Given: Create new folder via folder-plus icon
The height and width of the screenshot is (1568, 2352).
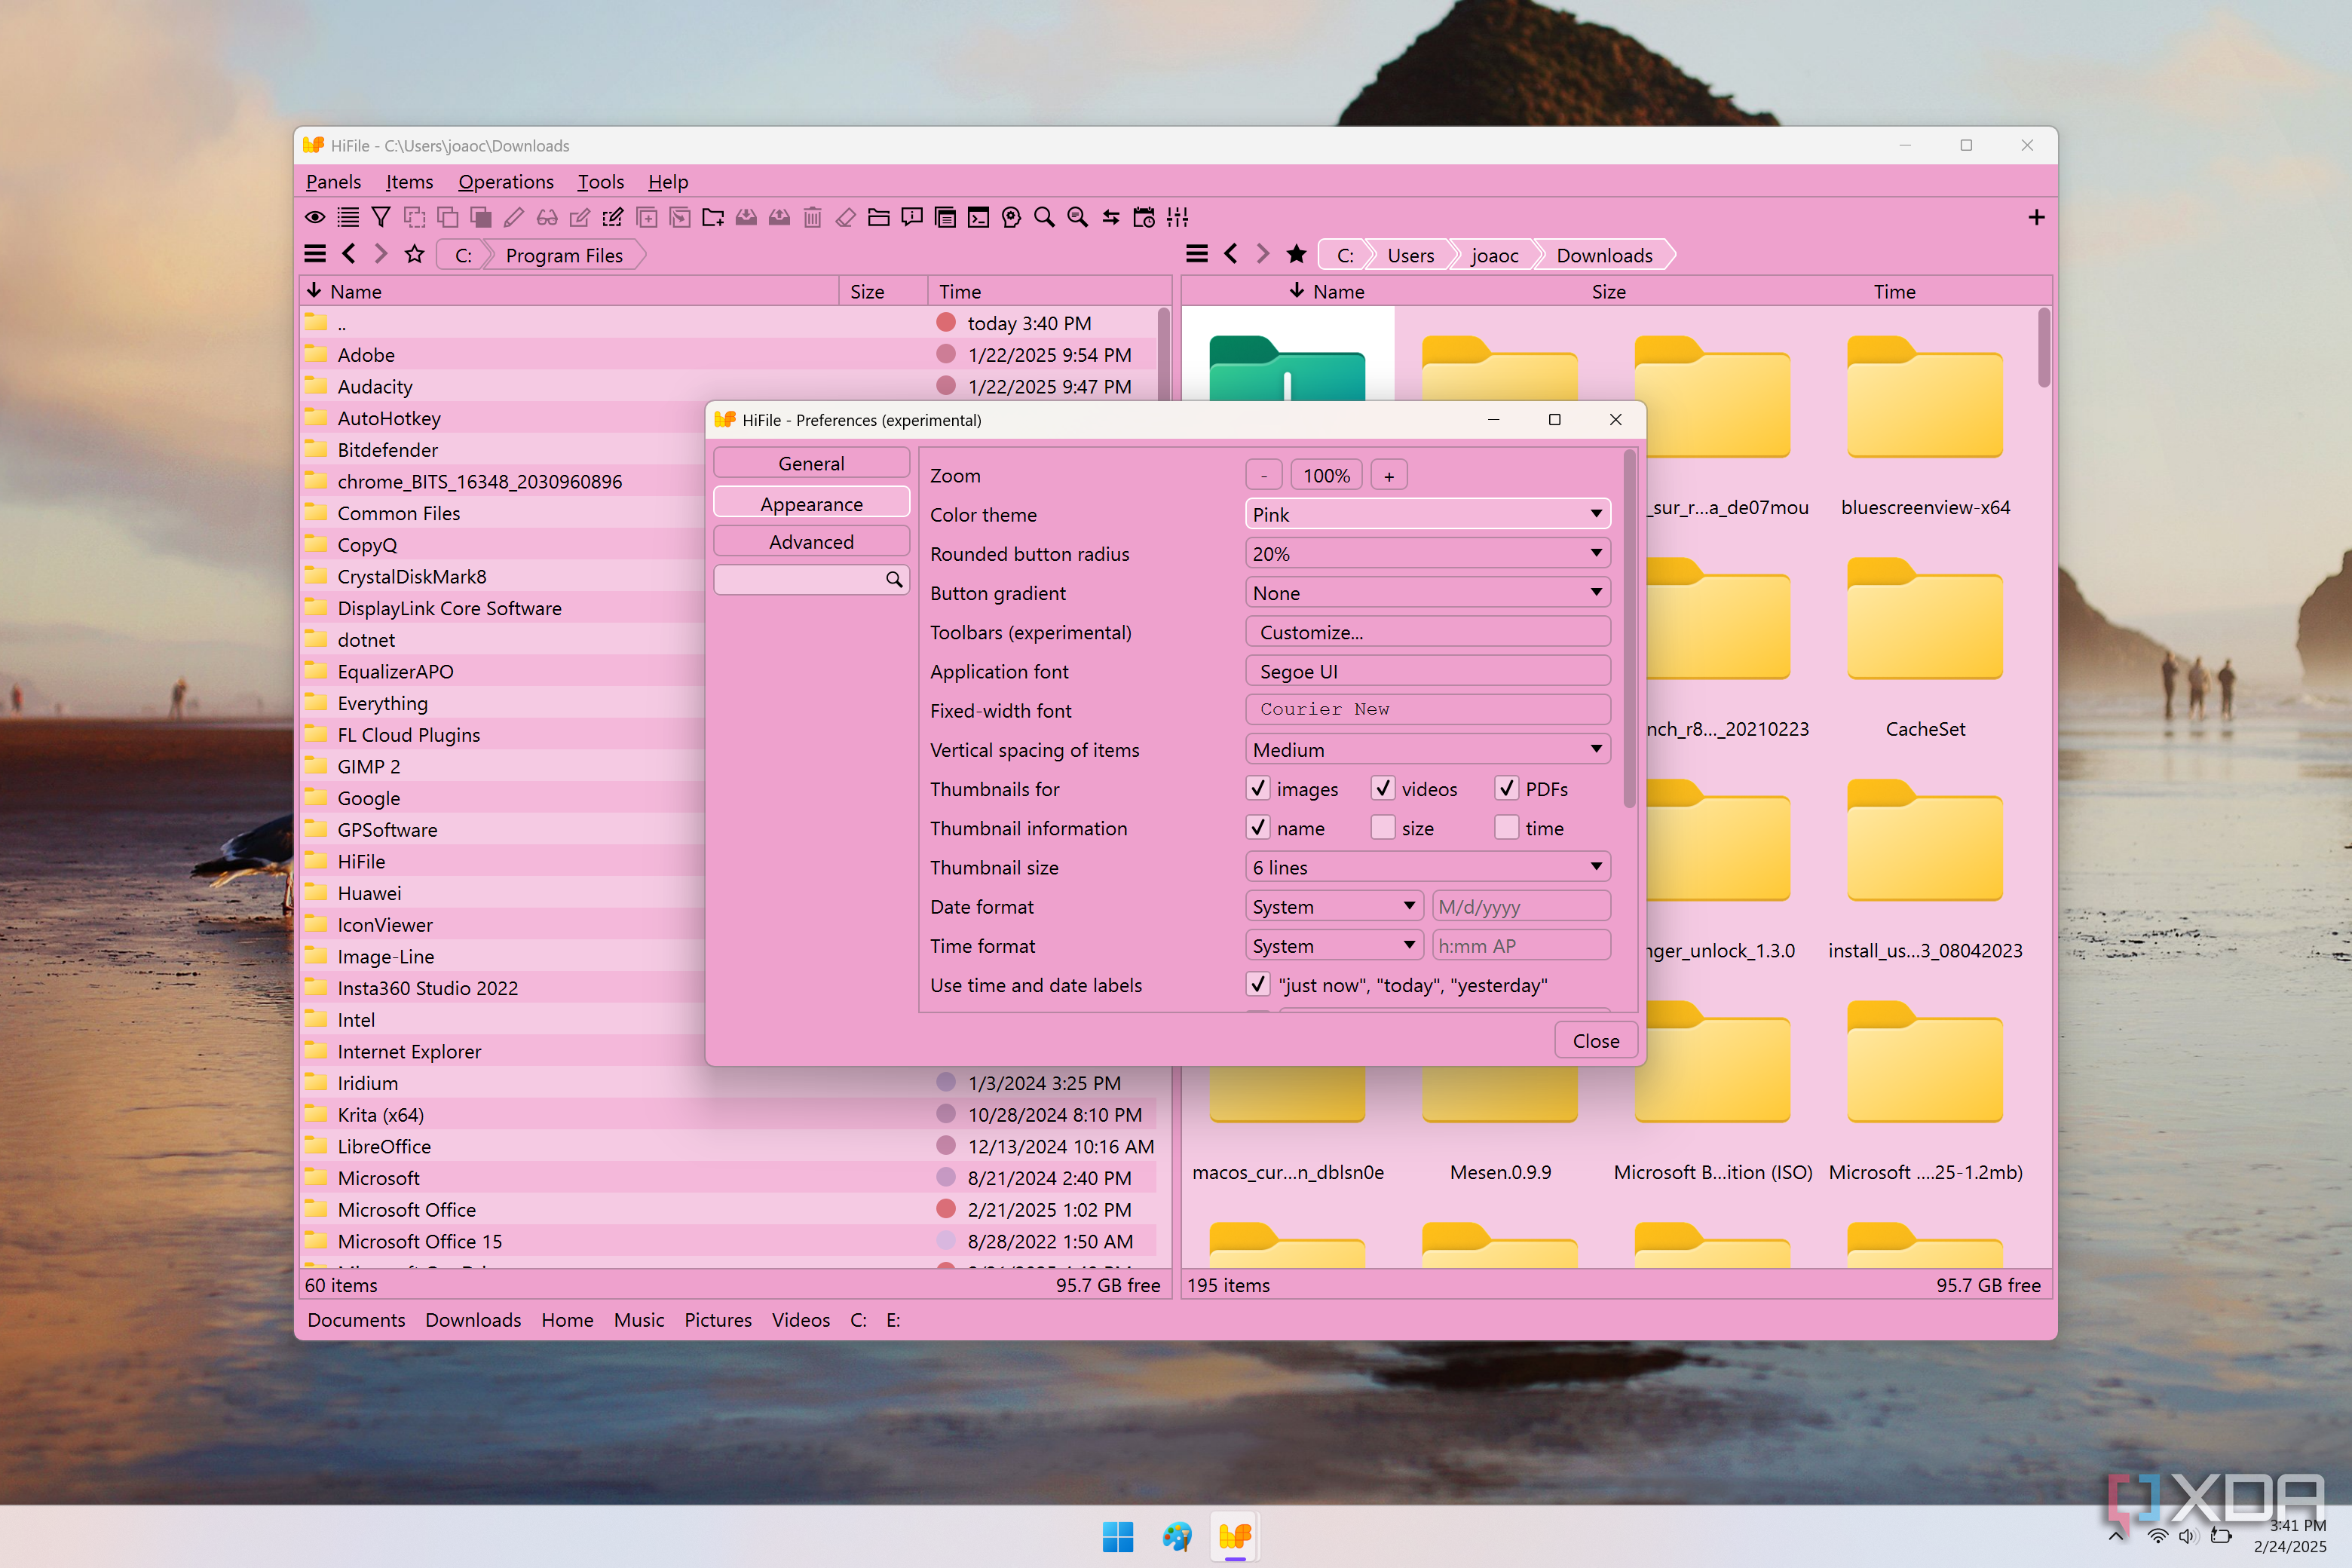Looking at the screenshot, I should (x=713, y=217).
